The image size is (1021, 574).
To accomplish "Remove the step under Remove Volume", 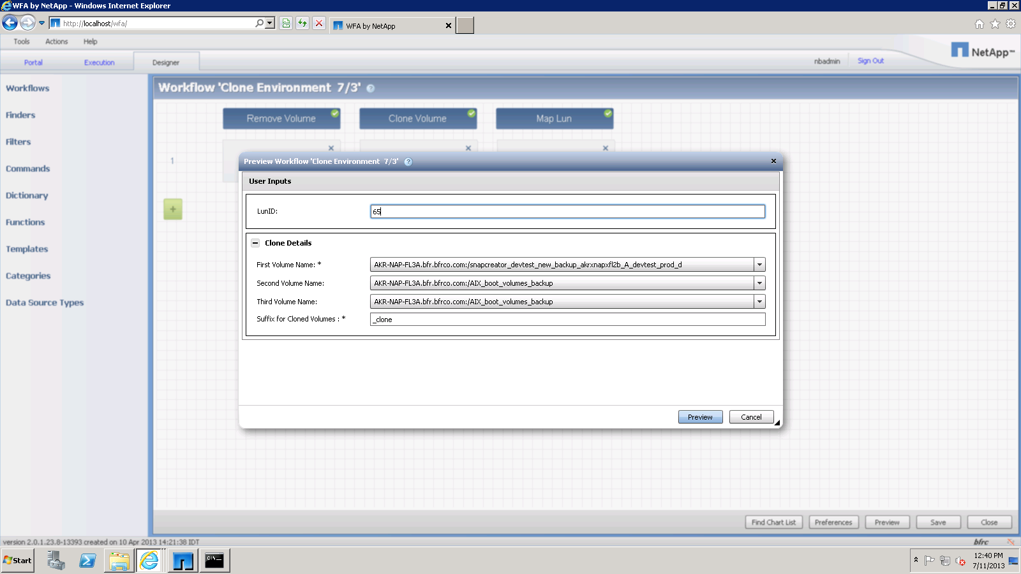I will point(331,148).
